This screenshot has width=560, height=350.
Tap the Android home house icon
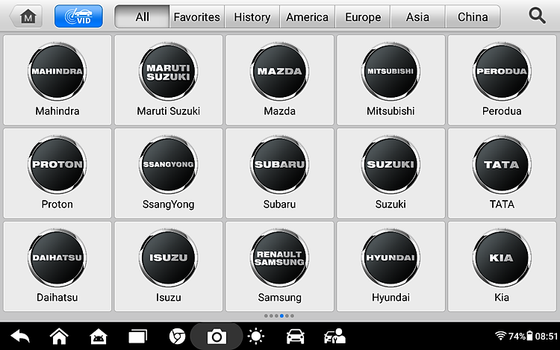tap(59, 336)
